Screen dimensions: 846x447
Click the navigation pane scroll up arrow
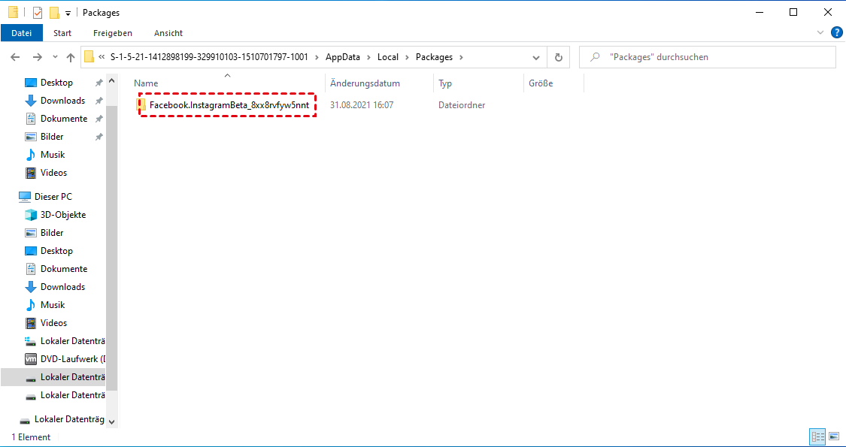tap(112, 81)
